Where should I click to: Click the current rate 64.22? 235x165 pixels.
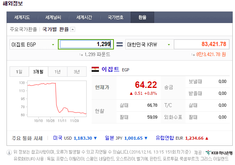146,85
